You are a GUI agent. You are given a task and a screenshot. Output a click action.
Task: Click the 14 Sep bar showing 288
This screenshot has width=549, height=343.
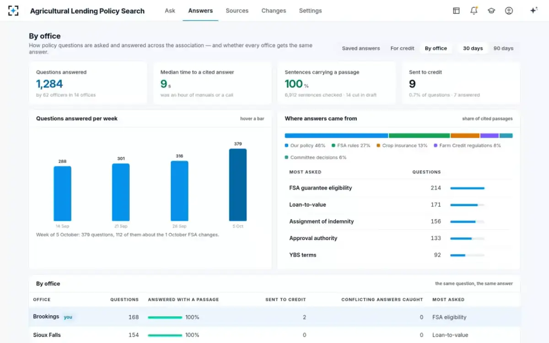(62, 193)
